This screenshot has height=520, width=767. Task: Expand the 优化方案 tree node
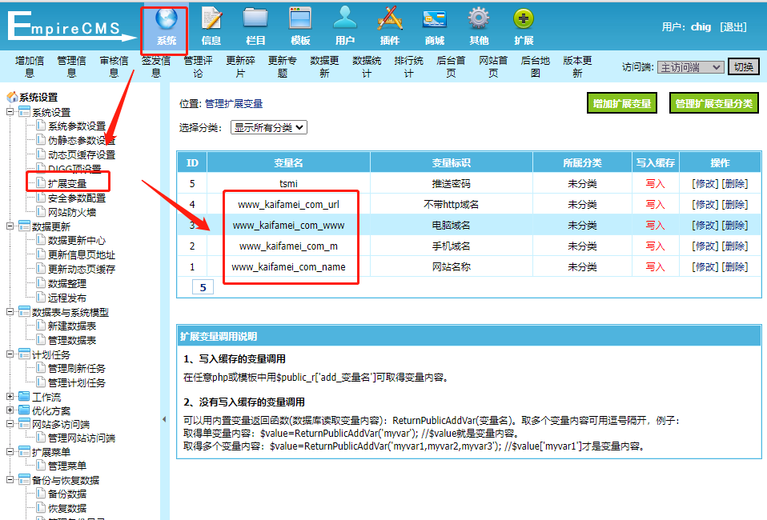(x=10, y=410)
